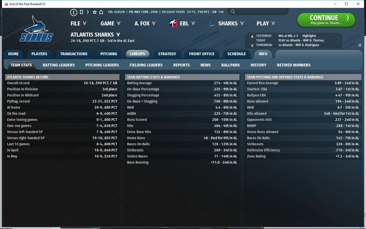Open the FRONT OFFICE tab
The width and height of the screenshot is (366, 229).
(202, 54)
